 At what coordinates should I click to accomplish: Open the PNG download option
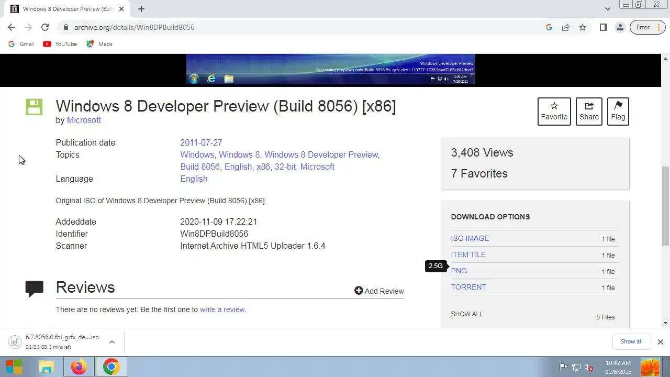[459, 271]
